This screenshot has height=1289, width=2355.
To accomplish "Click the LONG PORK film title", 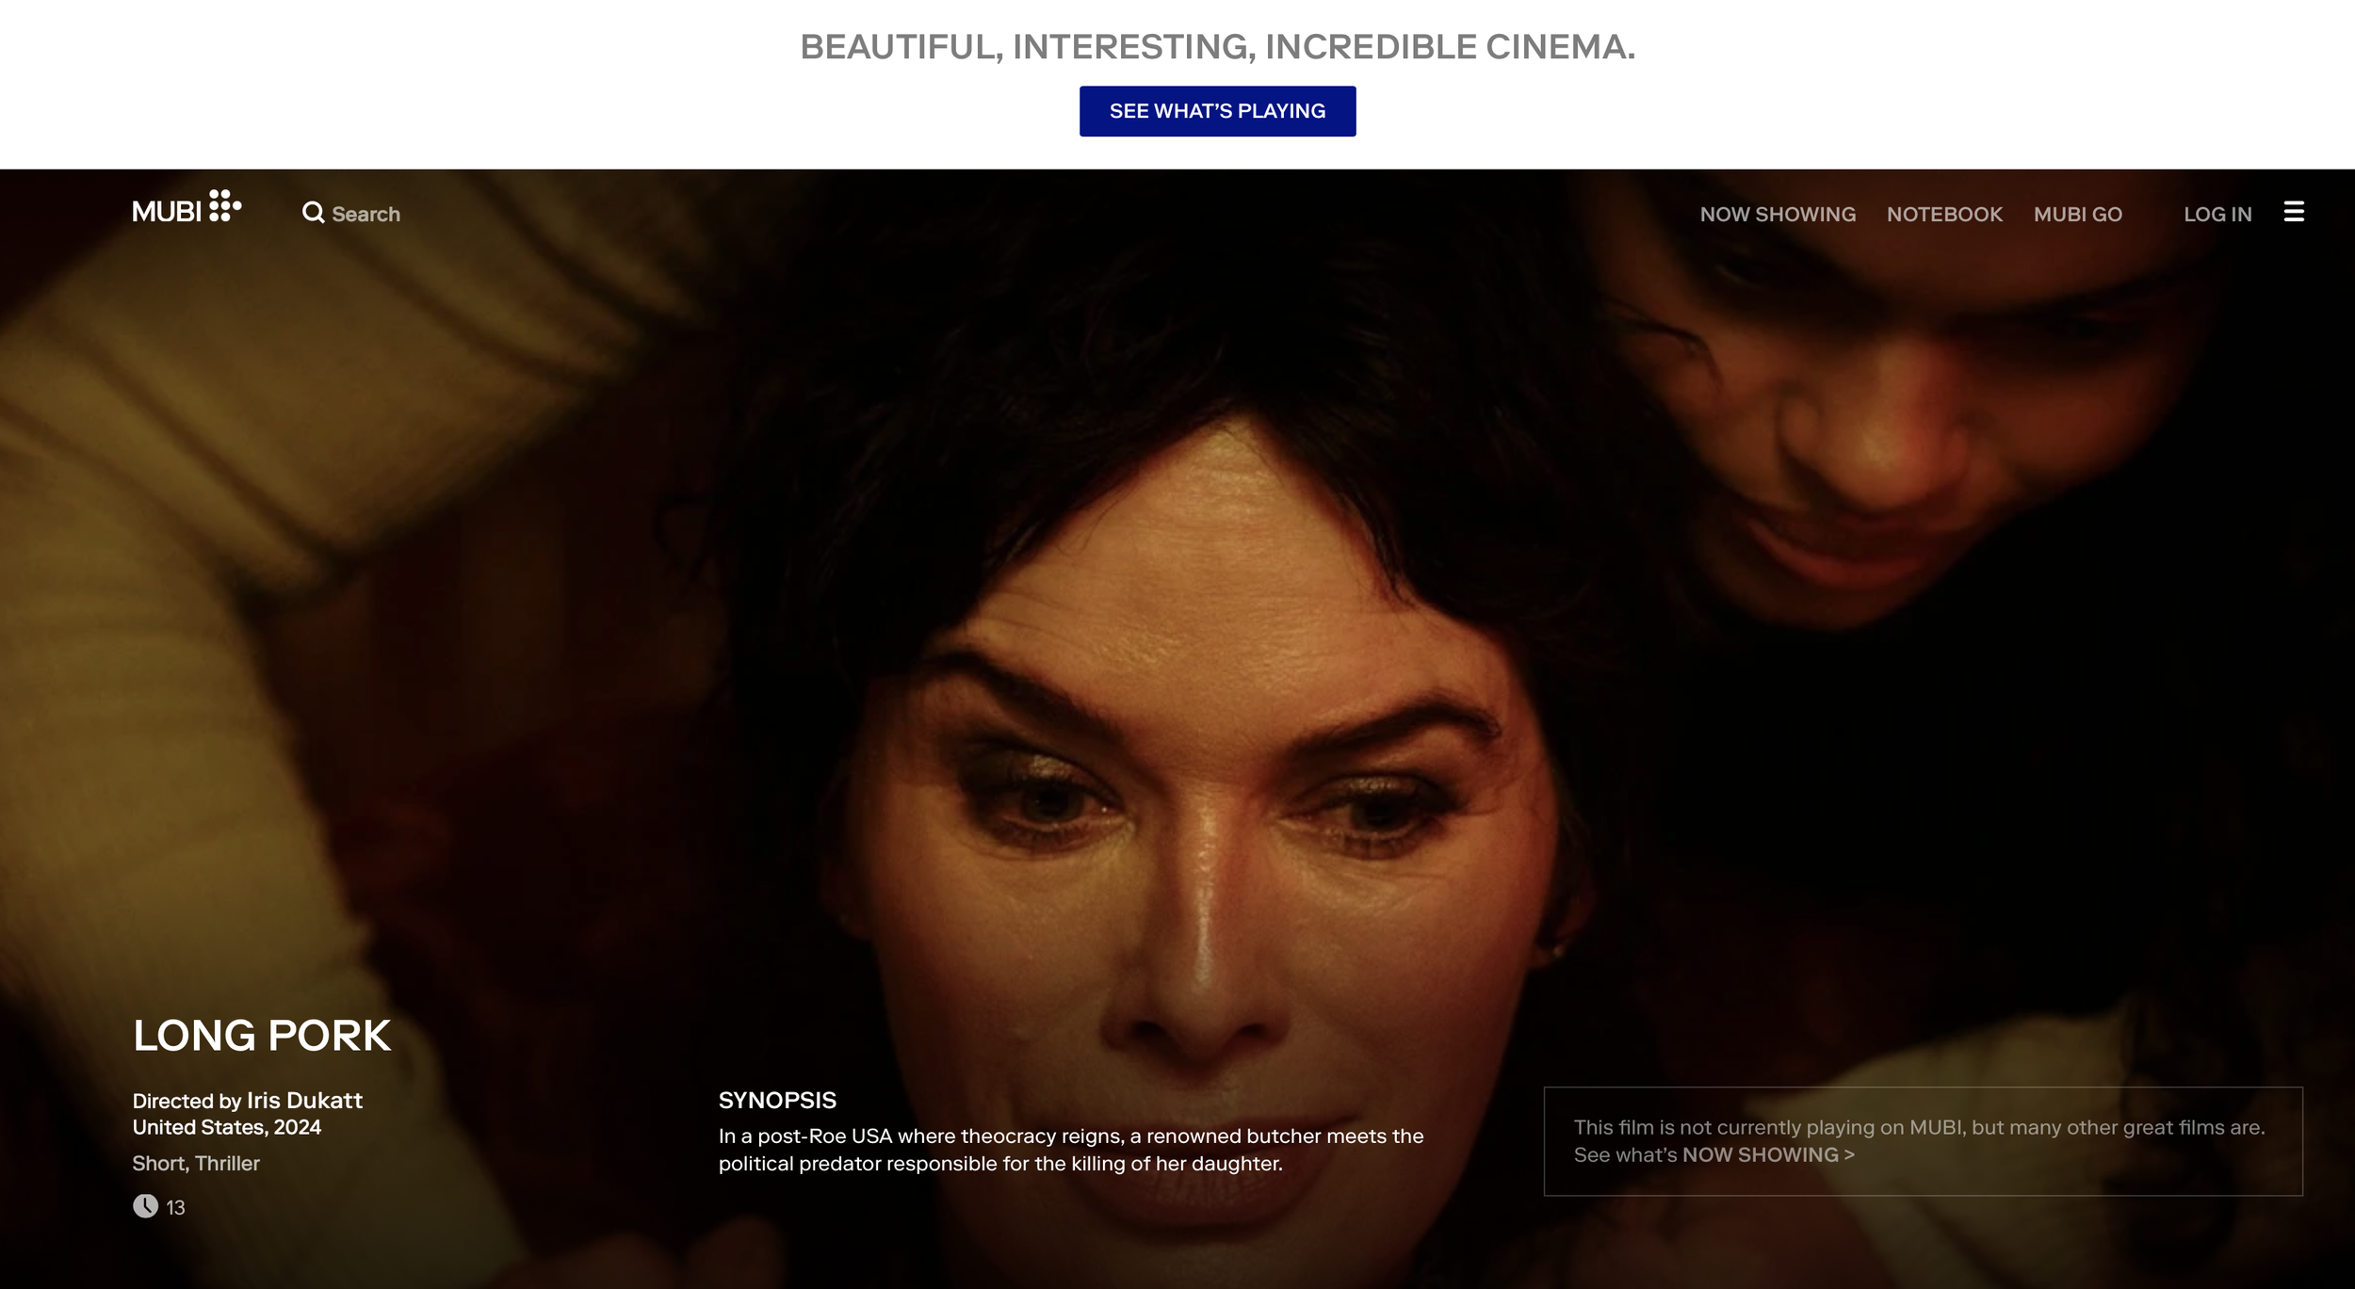I will click(261, 1036).
